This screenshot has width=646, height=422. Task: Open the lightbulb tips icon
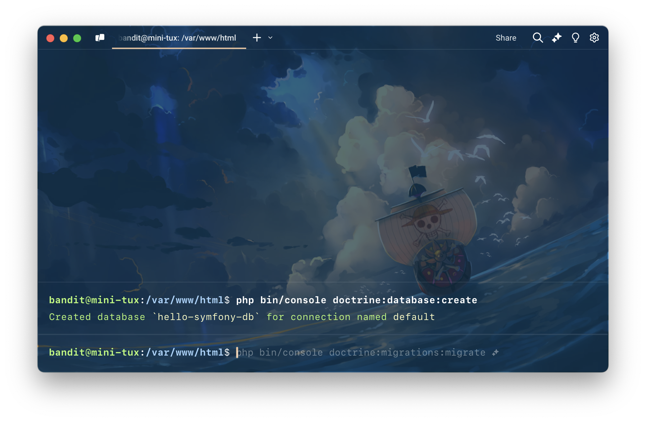point(576,38)
